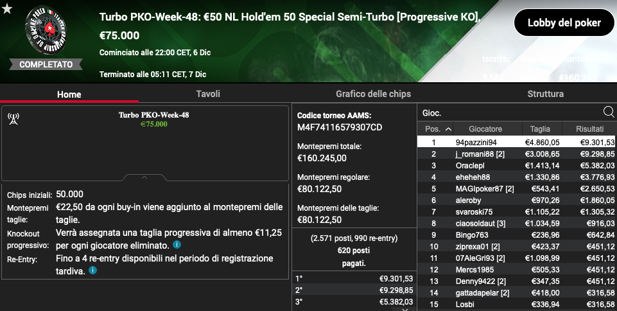Image resolution: width=617 pixels, height=311 pixels.
Task: Open Lobby del poker
Action: click(564, 23)
